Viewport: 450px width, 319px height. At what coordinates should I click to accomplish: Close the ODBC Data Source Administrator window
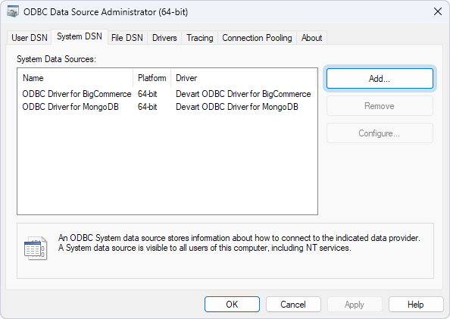(438, 12)
